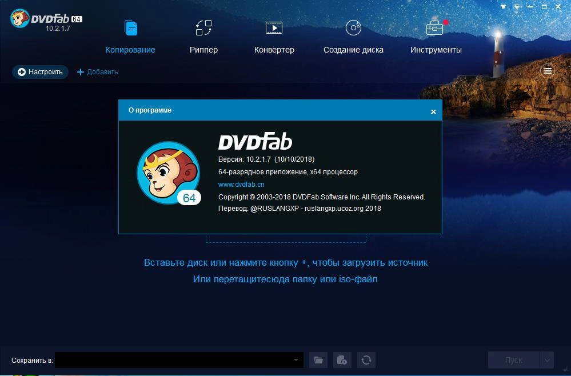
Task: Open the skin t-shirt icon in title bar
Action: (x=503, y=6)
